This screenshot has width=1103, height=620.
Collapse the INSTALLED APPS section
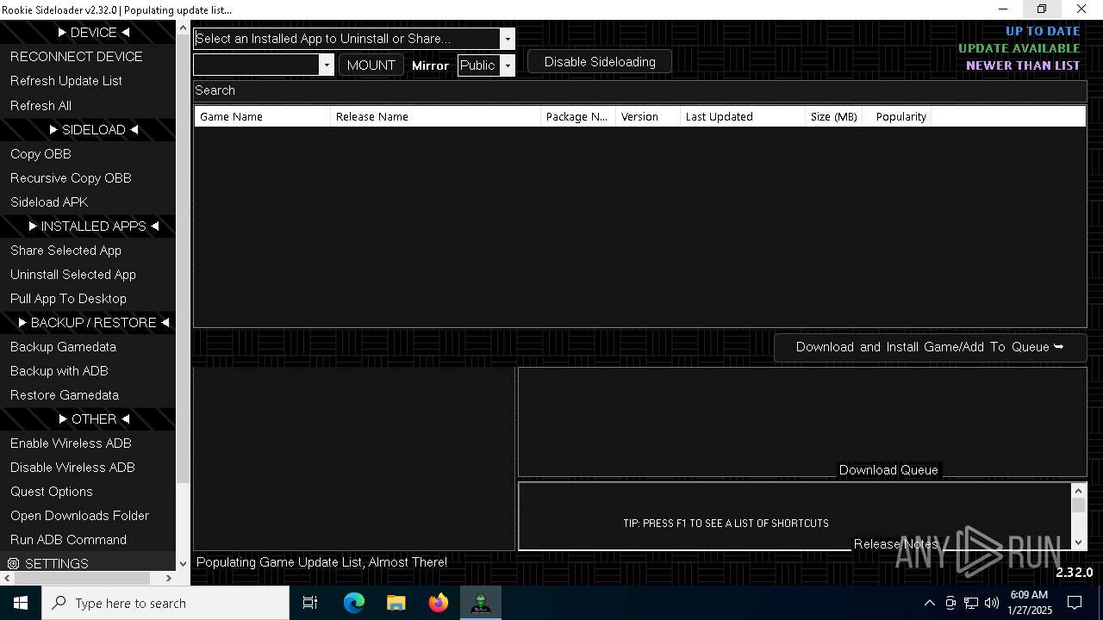coord(93,226)
